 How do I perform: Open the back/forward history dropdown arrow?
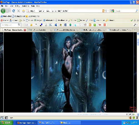(x=10, y=11)
